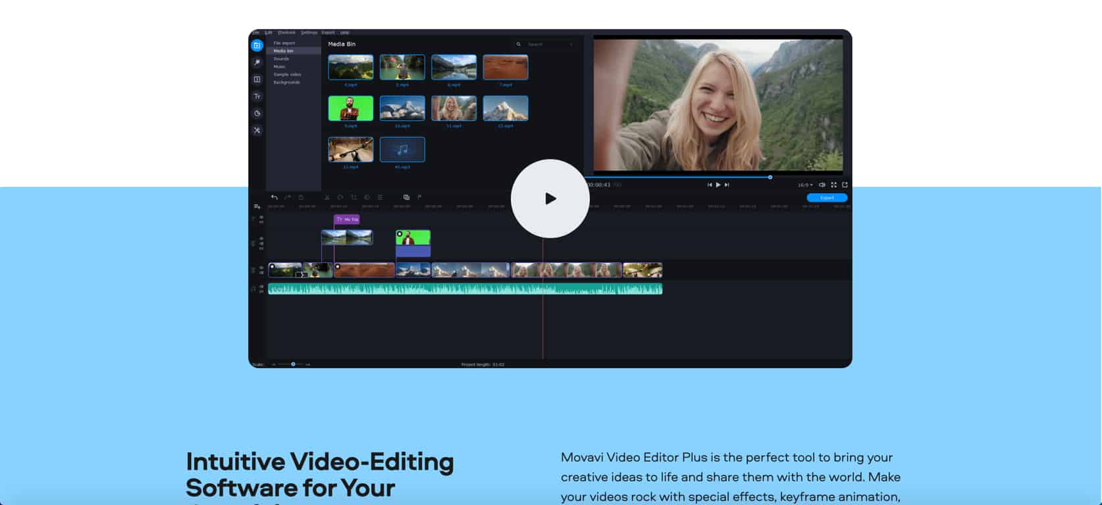The image size is (1102, 505).
Task: Open the Stickers clock-shaped icon in the sidebar
Action: click(x=257, y=113)
